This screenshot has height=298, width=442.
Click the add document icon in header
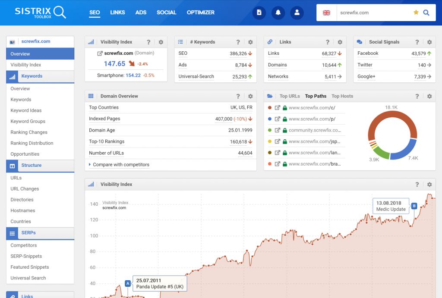(259, 13)
